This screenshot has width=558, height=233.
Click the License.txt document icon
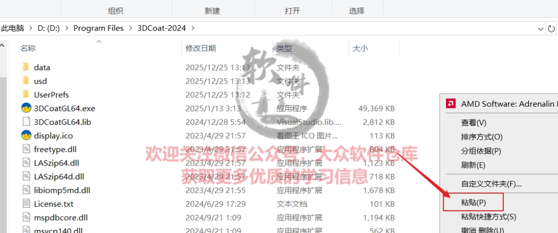pyautogui.click(x=26, y=204)
